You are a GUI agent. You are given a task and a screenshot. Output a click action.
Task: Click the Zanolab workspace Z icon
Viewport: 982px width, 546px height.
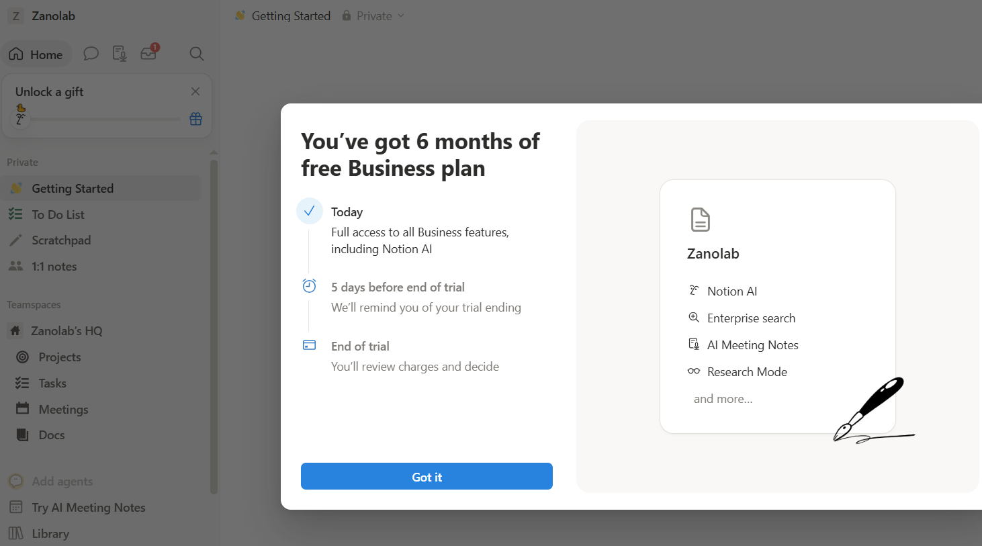16,16
